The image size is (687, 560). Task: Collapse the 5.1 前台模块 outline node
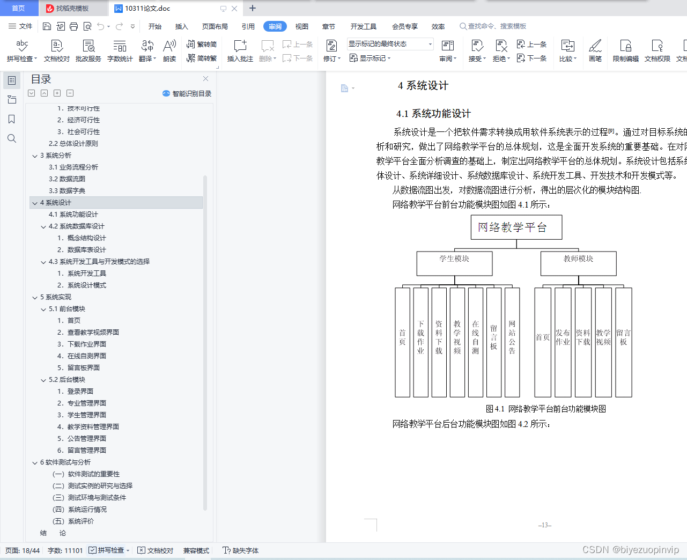pos(43,310)
